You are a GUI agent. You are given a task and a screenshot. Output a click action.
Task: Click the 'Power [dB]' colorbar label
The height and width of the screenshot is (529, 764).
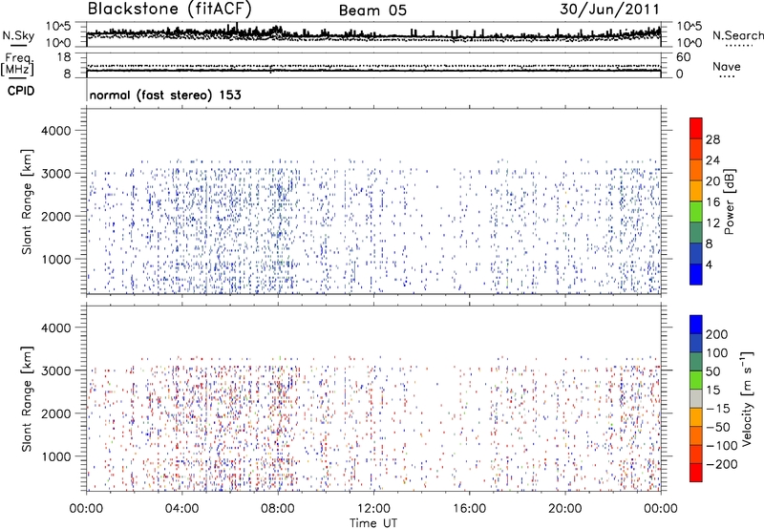tap(730, 201)
